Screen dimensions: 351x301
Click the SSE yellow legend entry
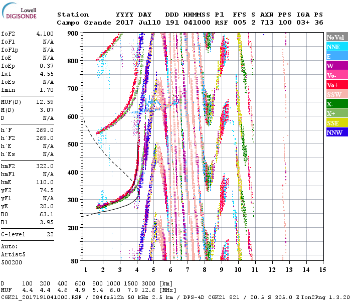[335, 123]
